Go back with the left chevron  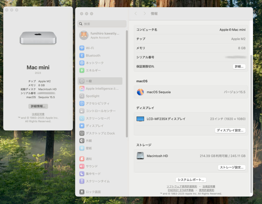tap(136, 14)
